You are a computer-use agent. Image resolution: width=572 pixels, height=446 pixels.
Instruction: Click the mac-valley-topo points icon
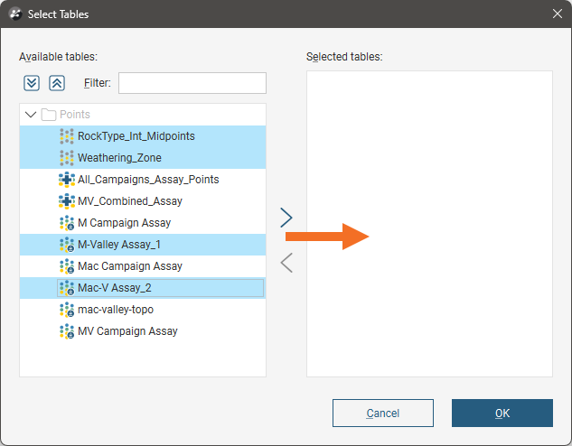pos(67,310)
